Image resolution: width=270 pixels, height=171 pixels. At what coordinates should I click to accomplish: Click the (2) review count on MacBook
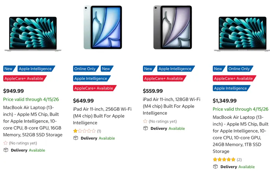[x=239, y=159]
